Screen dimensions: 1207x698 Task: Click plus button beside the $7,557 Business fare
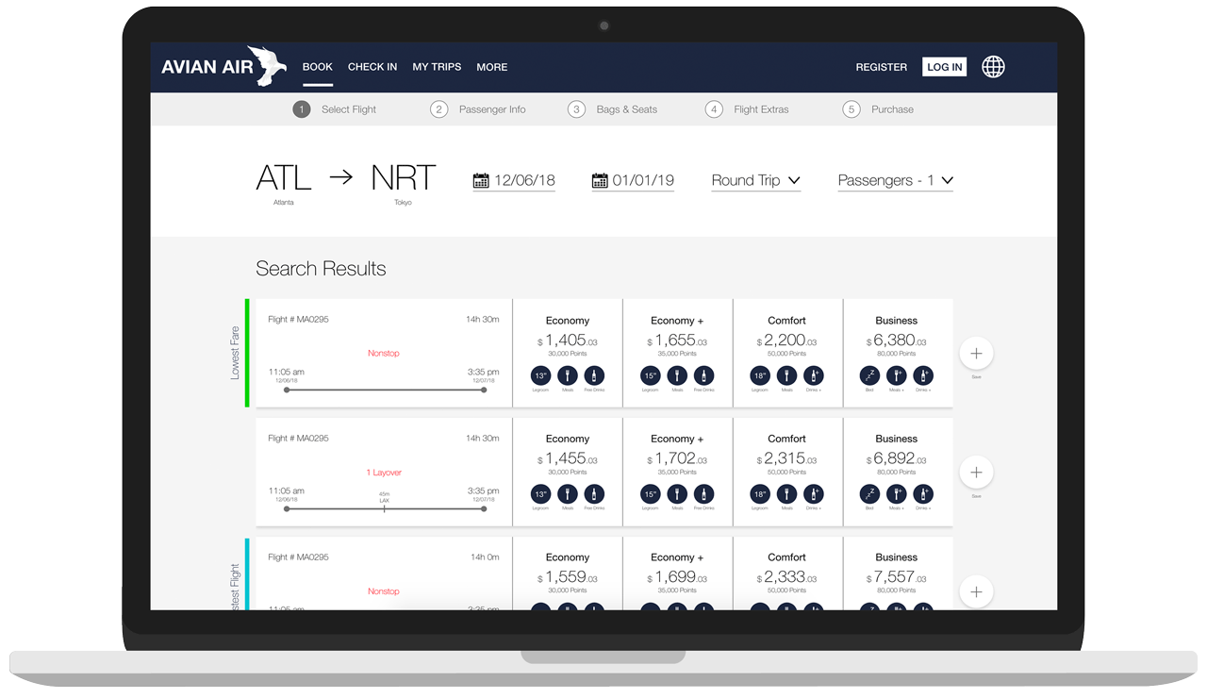pyautogui.click(x=976, y=591)
